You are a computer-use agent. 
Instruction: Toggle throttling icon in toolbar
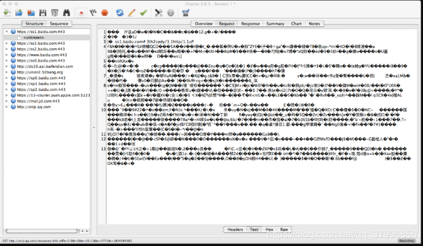pyautogui.click(x=93, y=13)
